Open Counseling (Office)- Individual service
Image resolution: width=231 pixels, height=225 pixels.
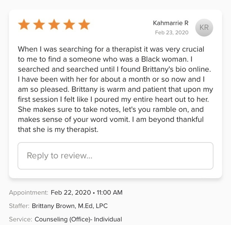tap(78, 219)
